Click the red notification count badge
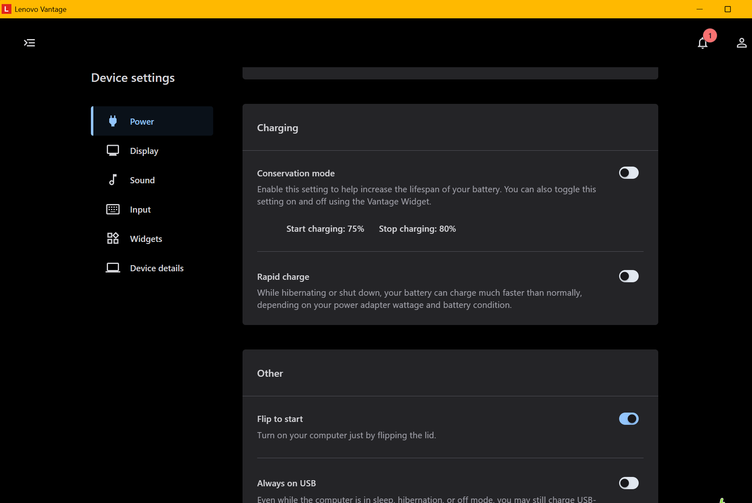Viewport: 752px width, 503px height. 710,35
